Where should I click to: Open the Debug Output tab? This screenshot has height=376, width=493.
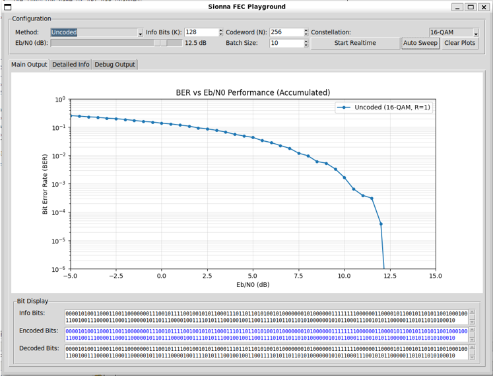(115, 65)
